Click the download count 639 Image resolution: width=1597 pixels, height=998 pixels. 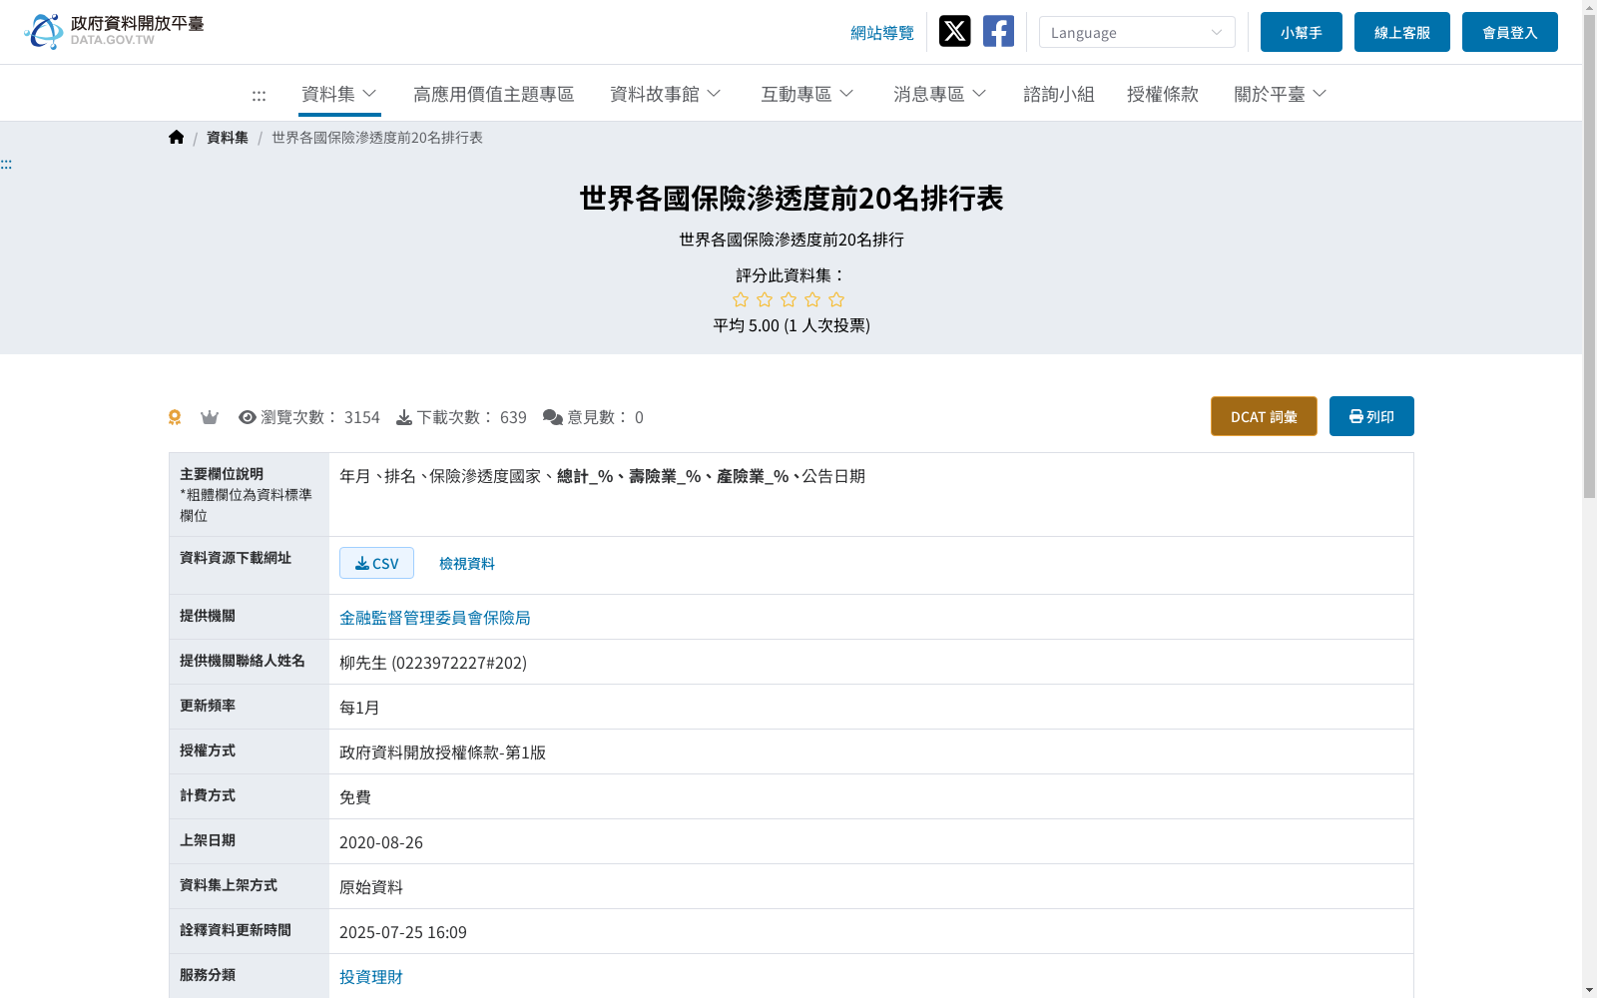pos(513,417)
